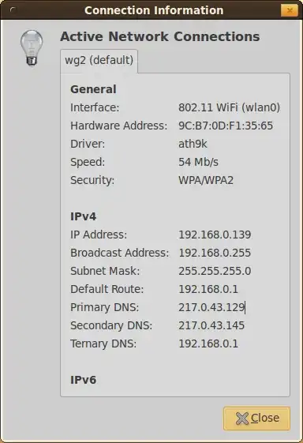This screenshot has width=303, height=443.
Task: Click the light bulb network icon
Action: tap(32, 48)
